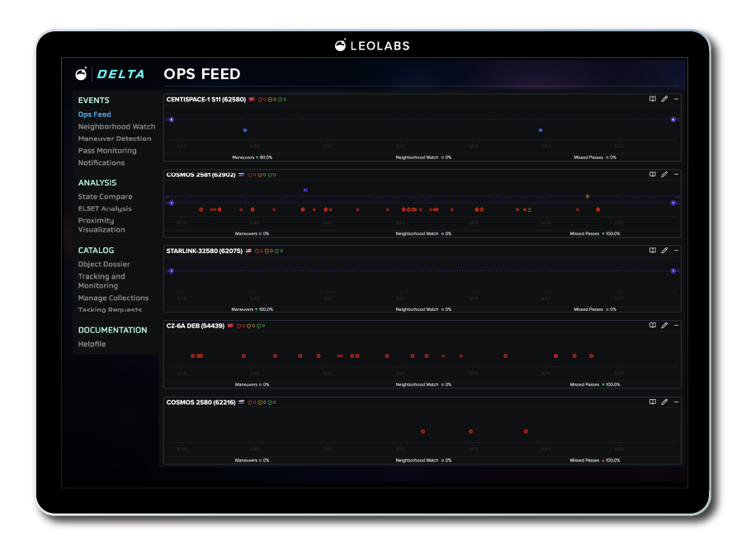
Task: Open dossier book icon for CENTISPACE-1 S11
Action: point(652,99)
